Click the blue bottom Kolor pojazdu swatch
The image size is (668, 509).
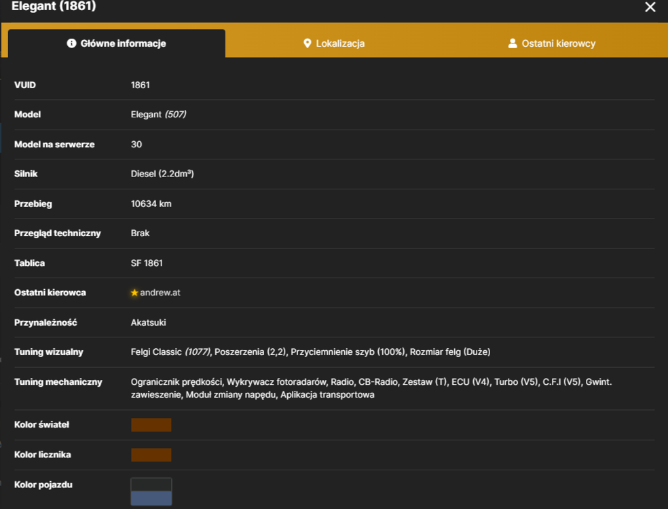151,498
